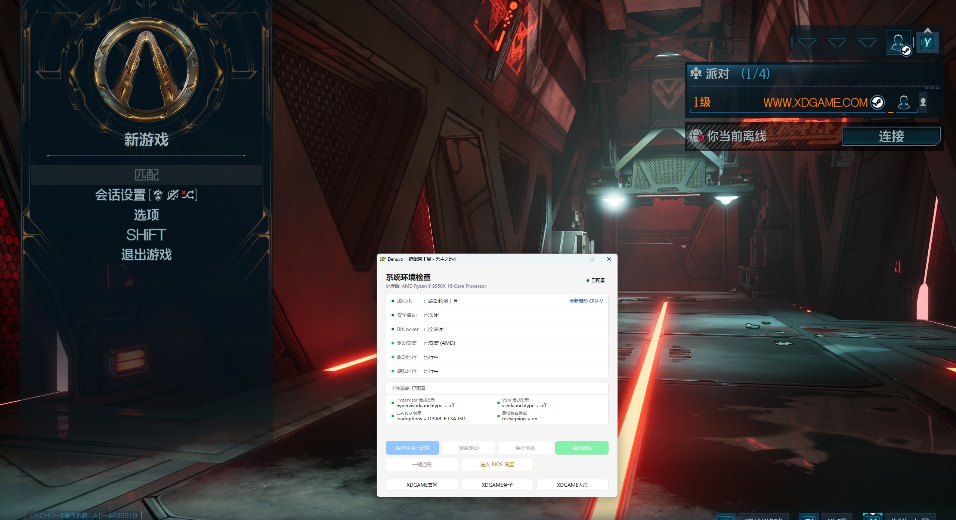This screenshot has height=520, width=956.
Task: Click the 重新启动 CPU-V link
Action: click(586, 301)
